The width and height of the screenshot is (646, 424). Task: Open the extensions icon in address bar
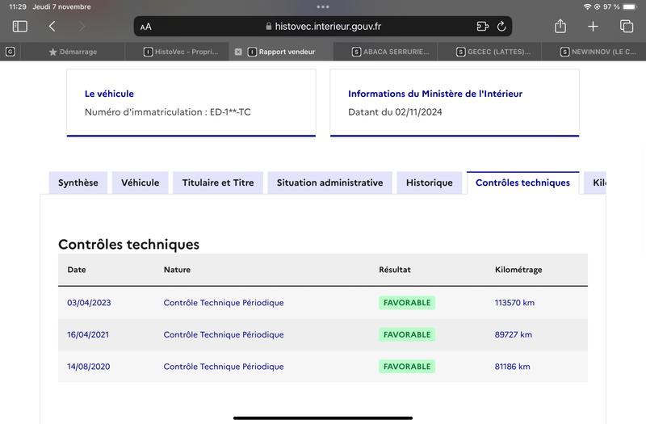click(482, 27)
